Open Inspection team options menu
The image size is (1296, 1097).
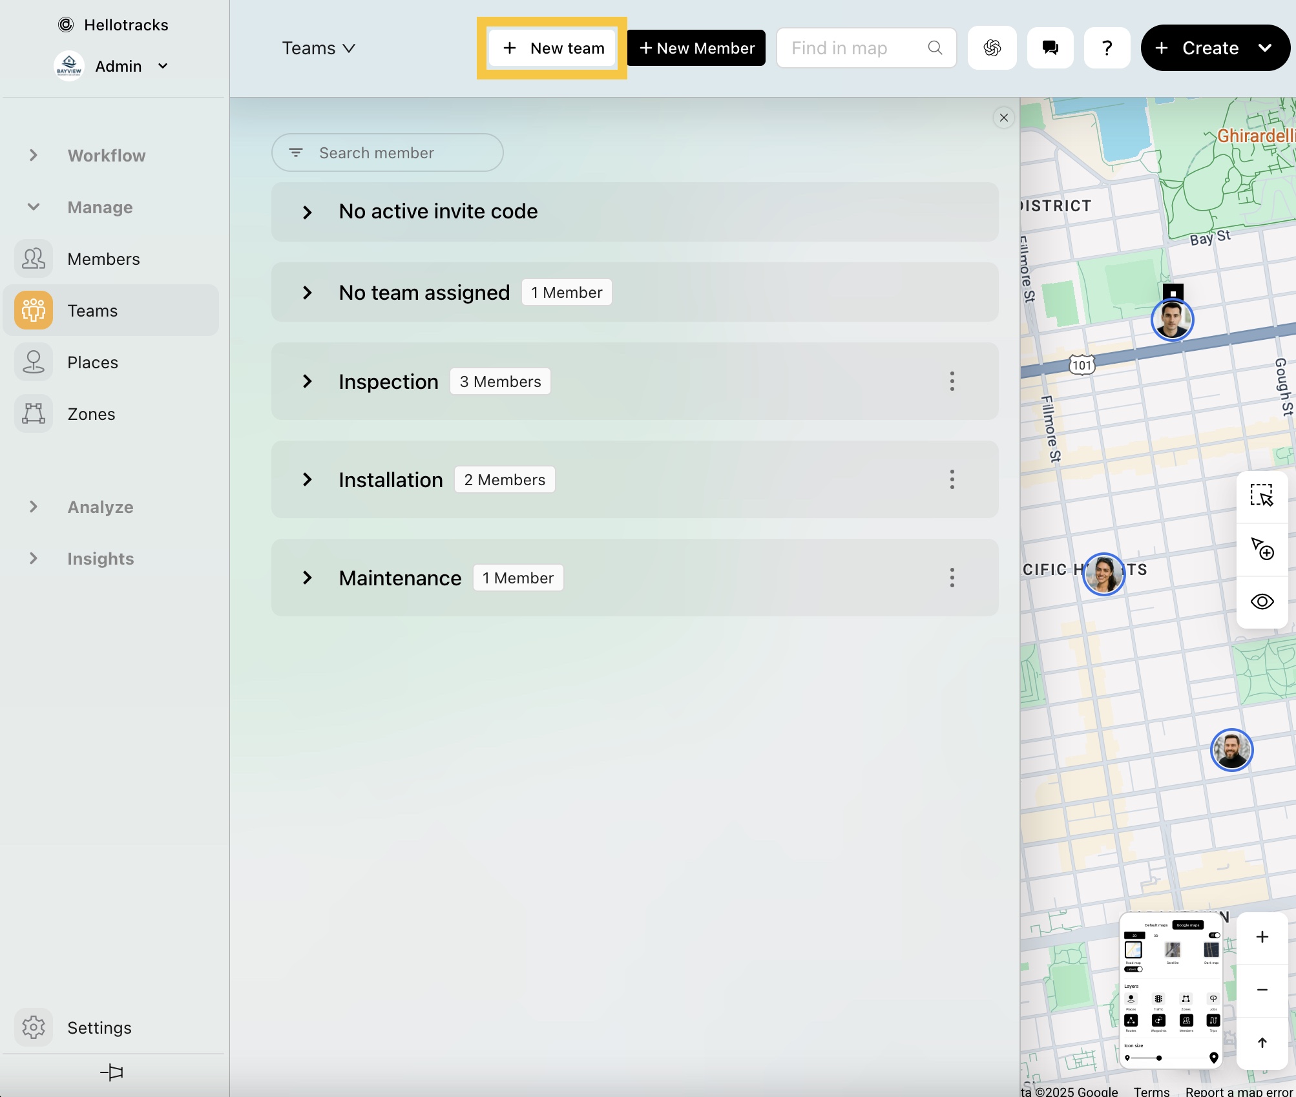(x=952, y=381)
